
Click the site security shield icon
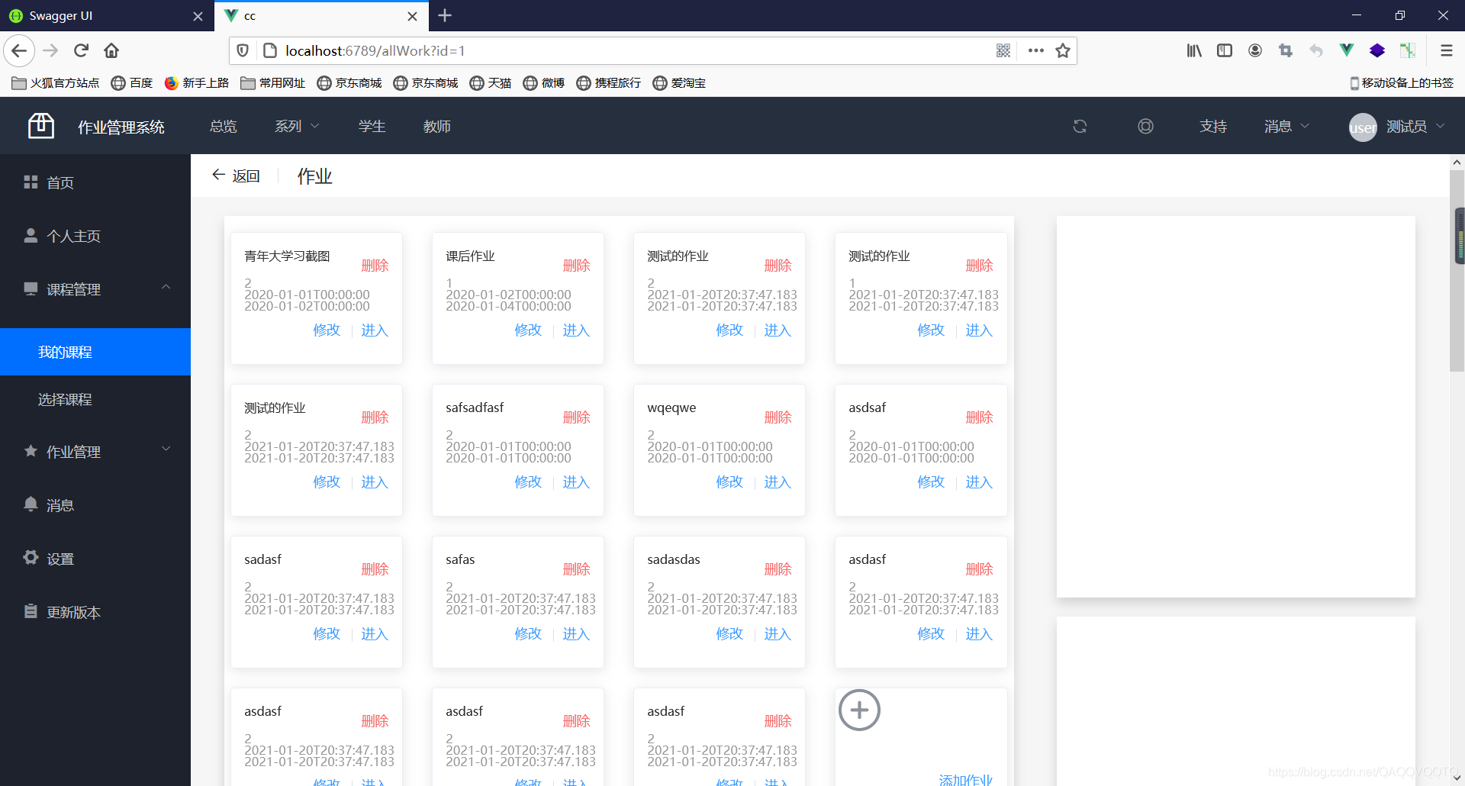coord(243,50)
